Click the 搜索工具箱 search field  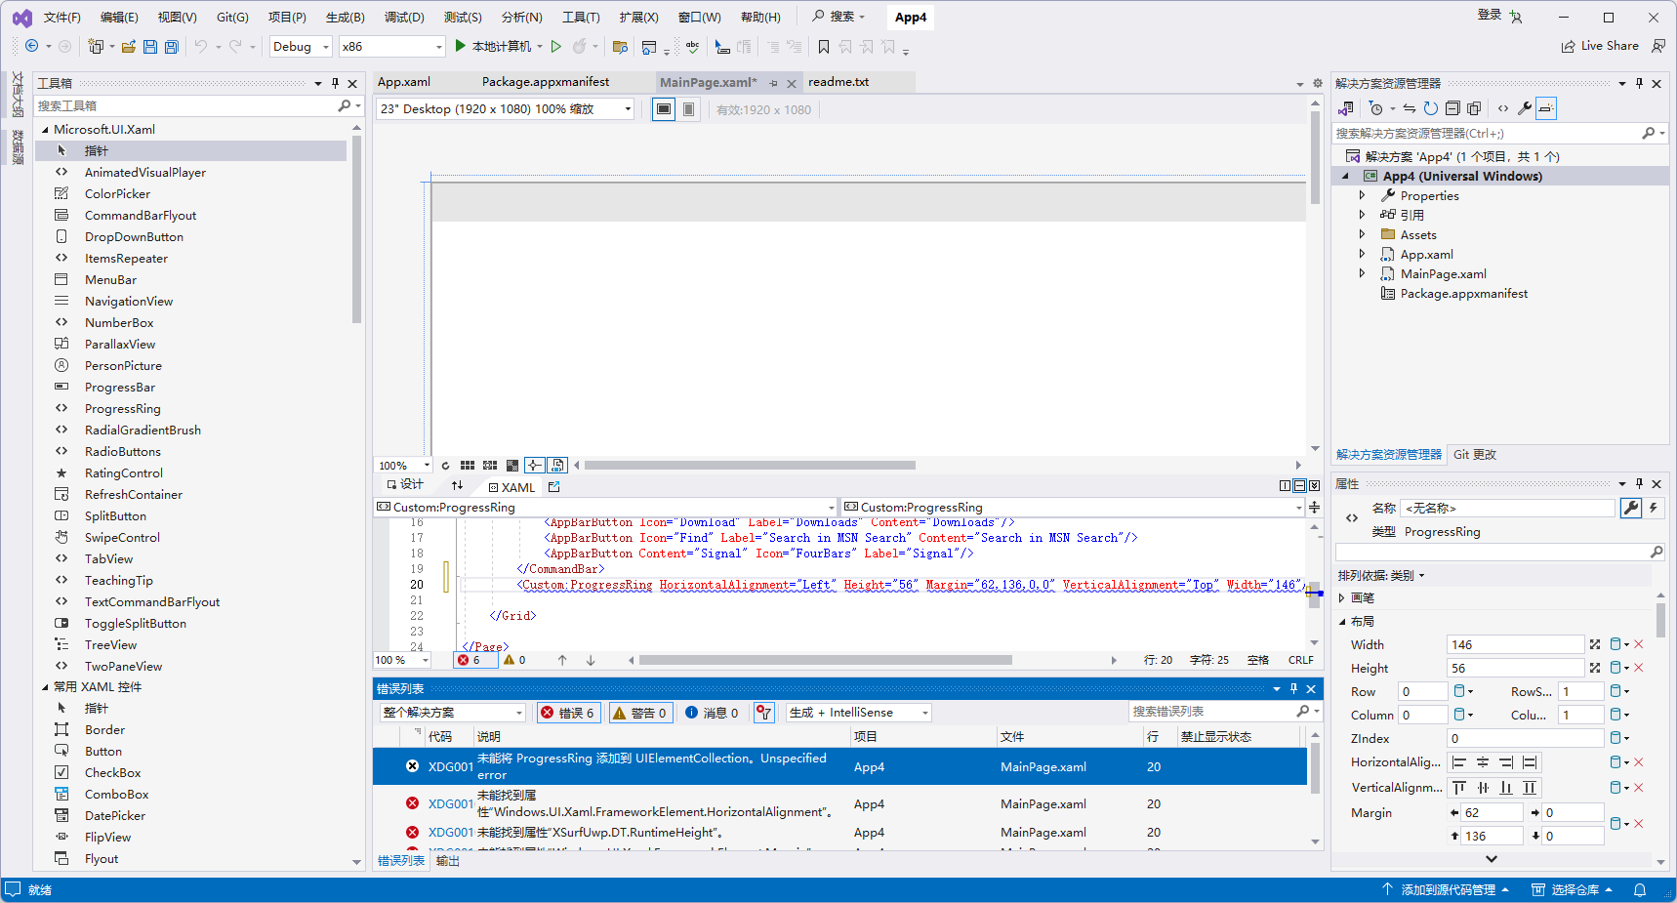click(185, 105)
